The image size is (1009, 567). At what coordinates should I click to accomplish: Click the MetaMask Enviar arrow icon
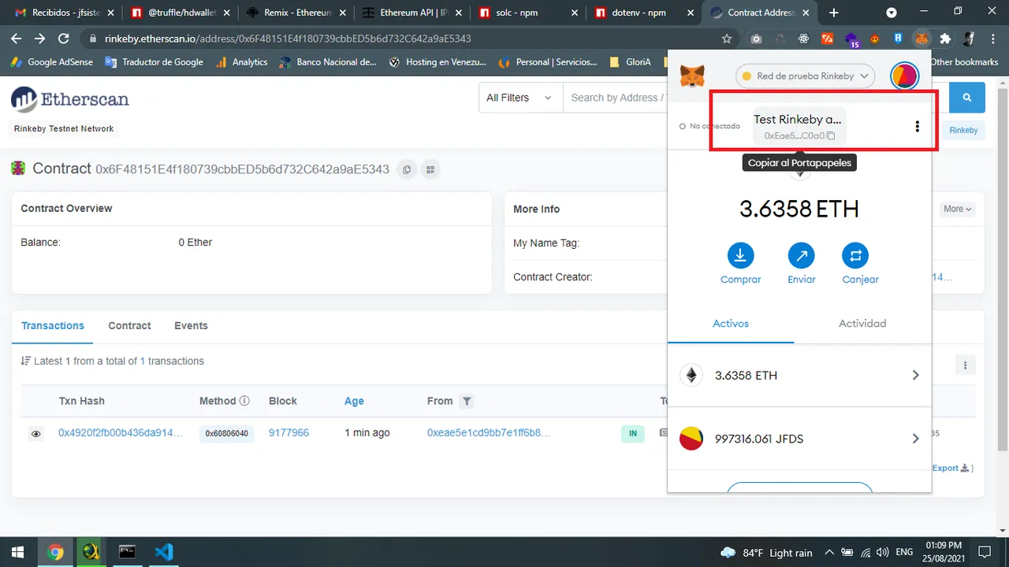coord(802,255)
